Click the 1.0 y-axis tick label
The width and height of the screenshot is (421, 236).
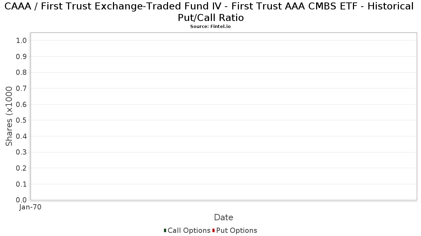pyautogui.click(x=21, y=41)
